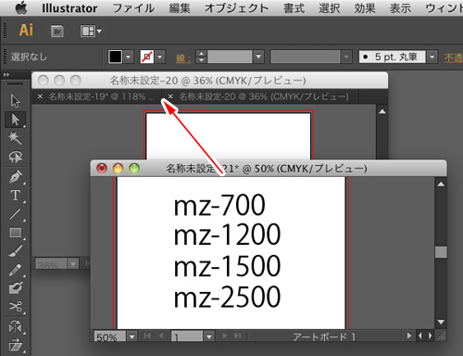Open the 5 pt. 丸筆 brush dropdown
This screenshot has width=463, height=356.
coord(432,57)
